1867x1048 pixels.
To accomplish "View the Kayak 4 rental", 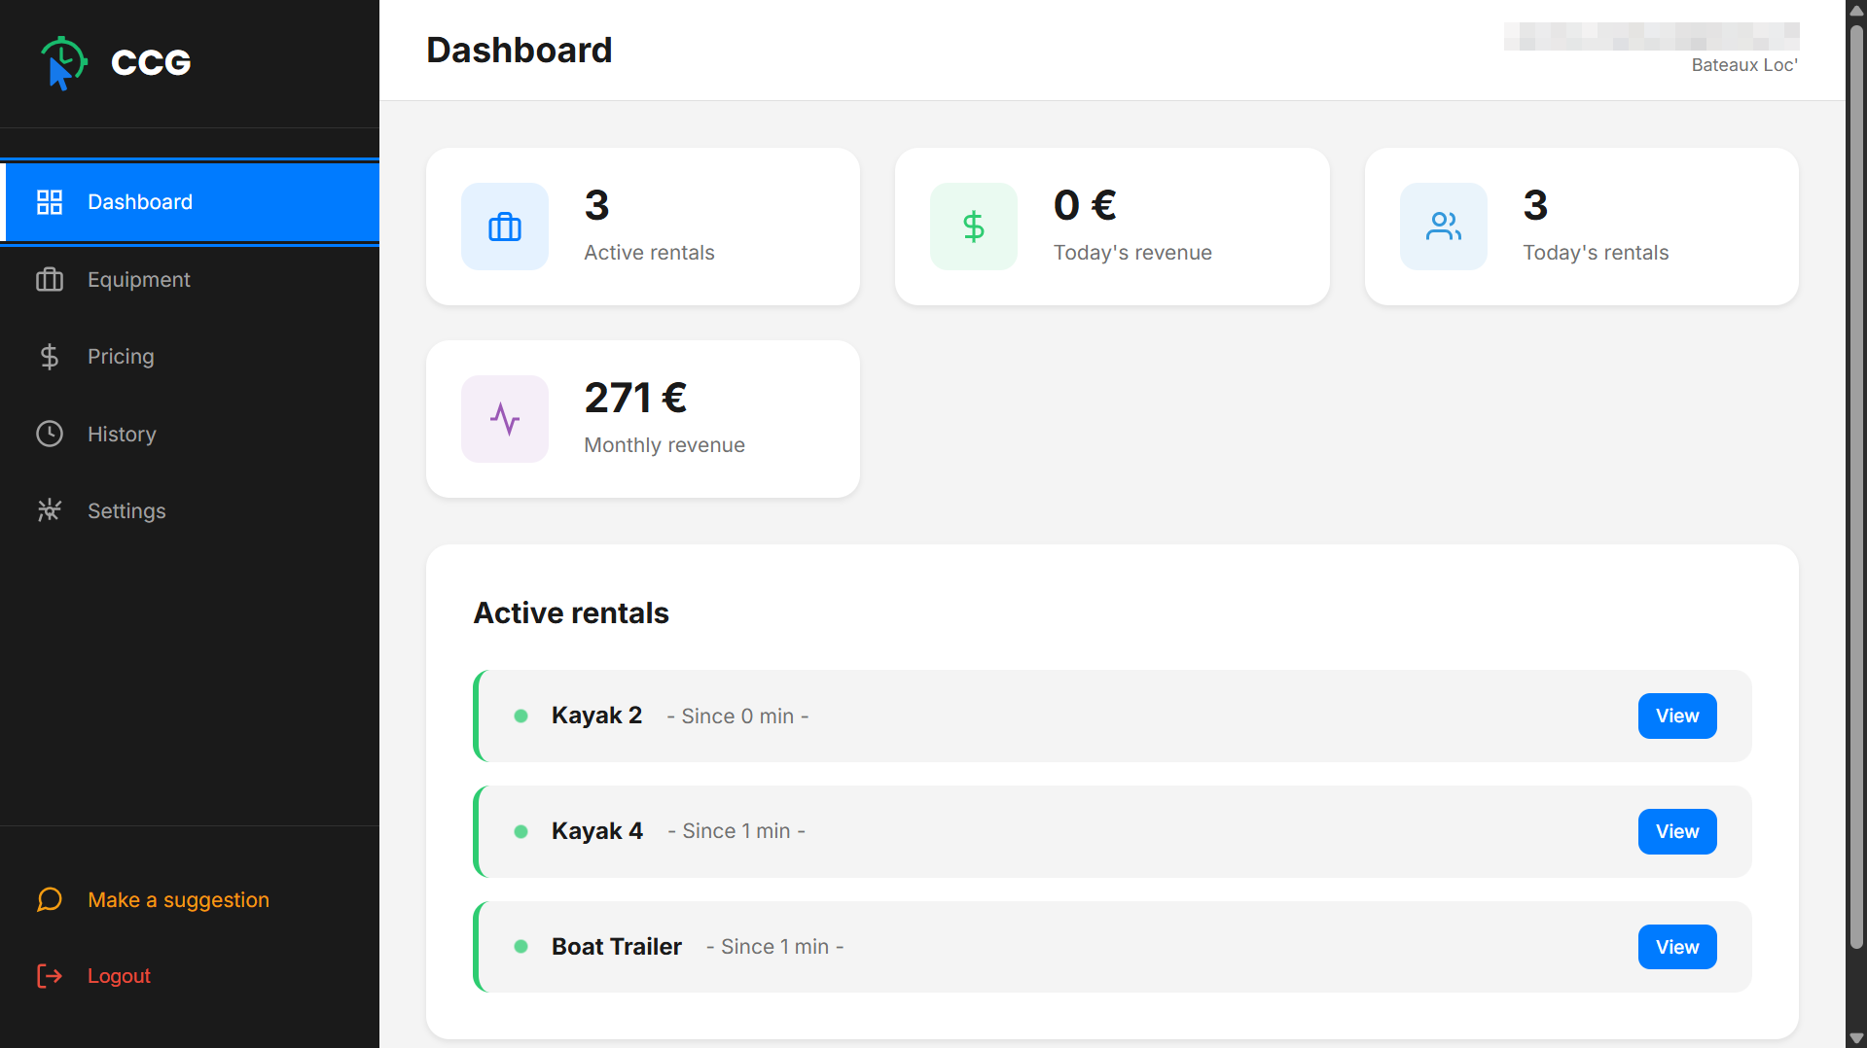I will click(x=1677, y=832).
